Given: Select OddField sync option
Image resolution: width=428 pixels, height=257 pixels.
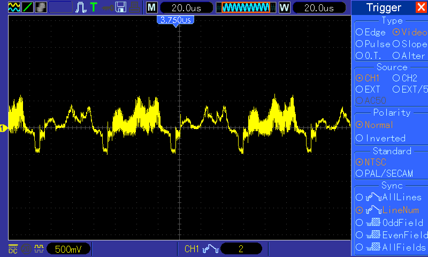Looking at the screenshot, I should click(389, 223).
